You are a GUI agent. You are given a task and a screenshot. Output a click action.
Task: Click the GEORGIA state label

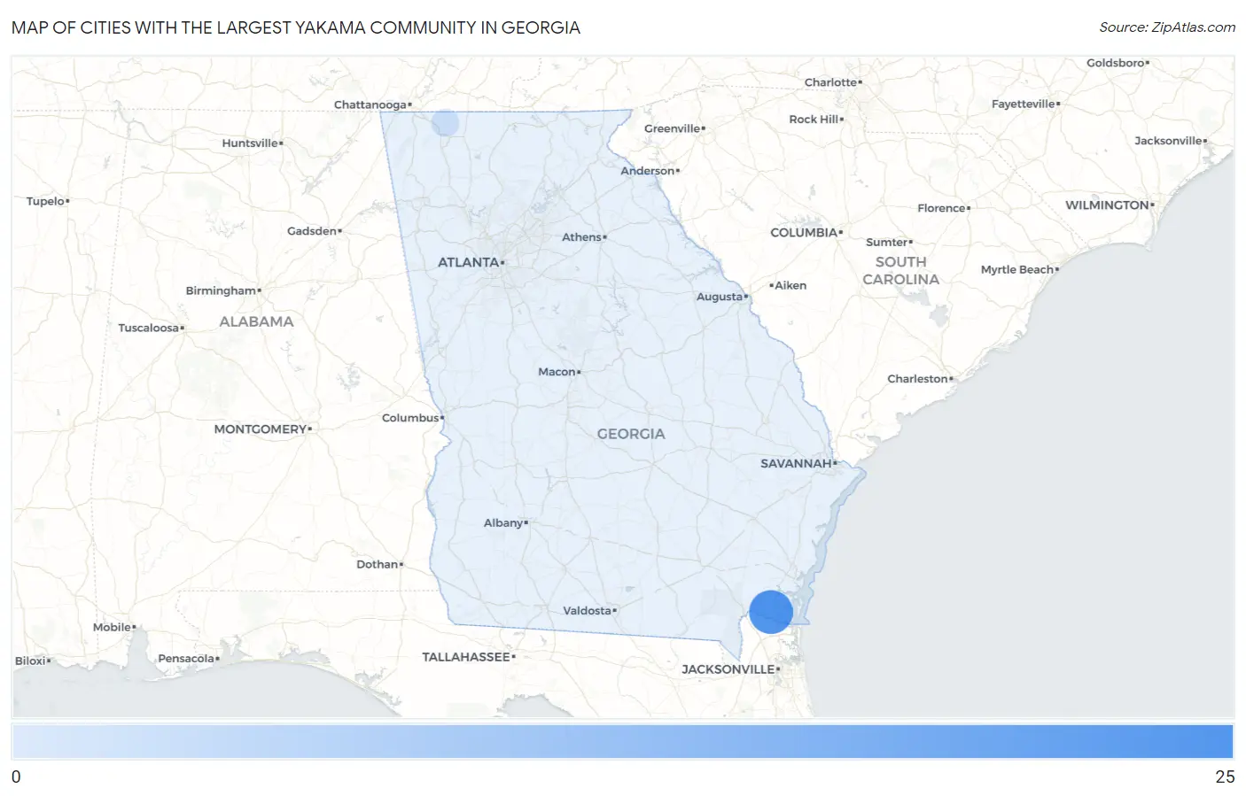(631, 434)
